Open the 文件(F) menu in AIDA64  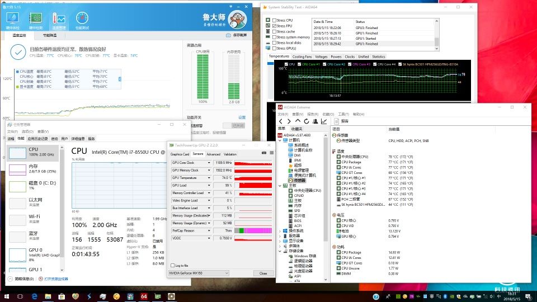click(283, 114)
